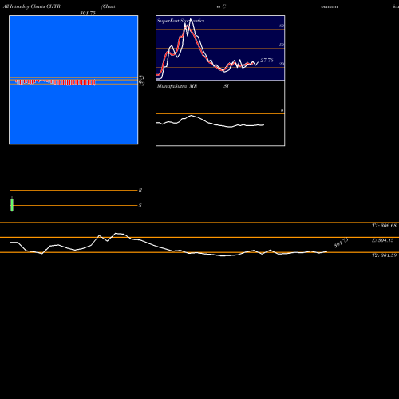
Task: Open the blue intraday candle chart
Action: pyautogui.click(x=73, y=80)
